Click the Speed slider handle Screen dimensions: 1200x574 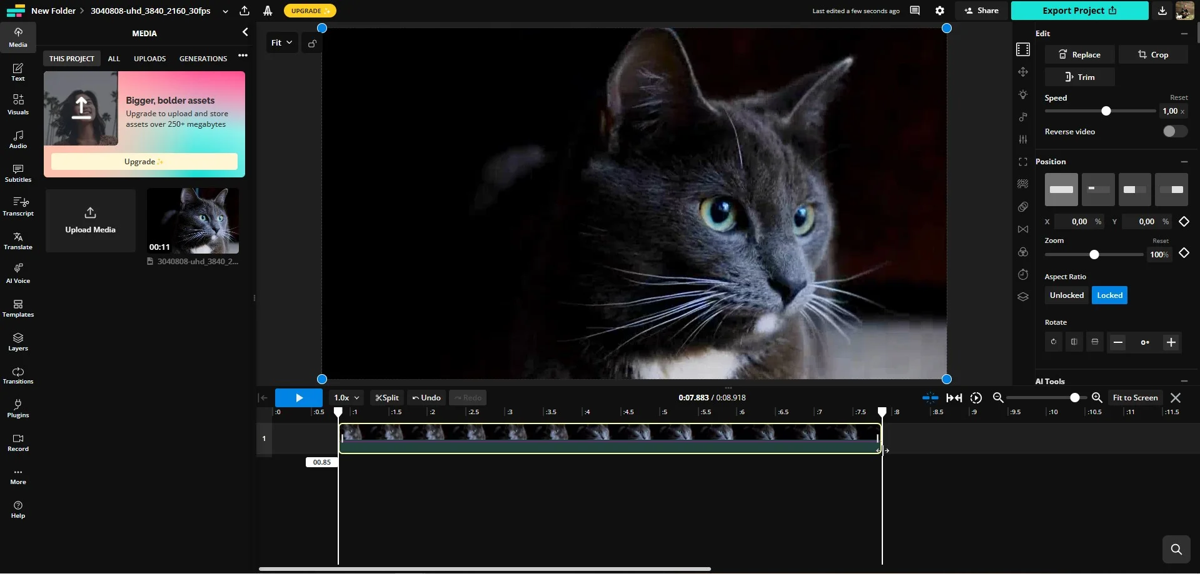click(x=1106, y=111)
